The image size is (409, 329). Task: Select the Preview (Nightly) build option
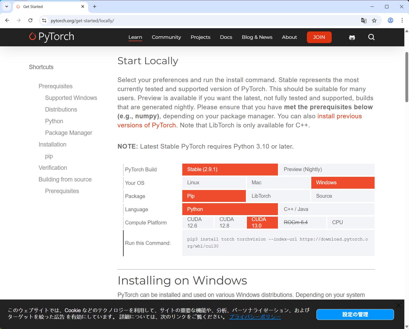pos(327,170)
